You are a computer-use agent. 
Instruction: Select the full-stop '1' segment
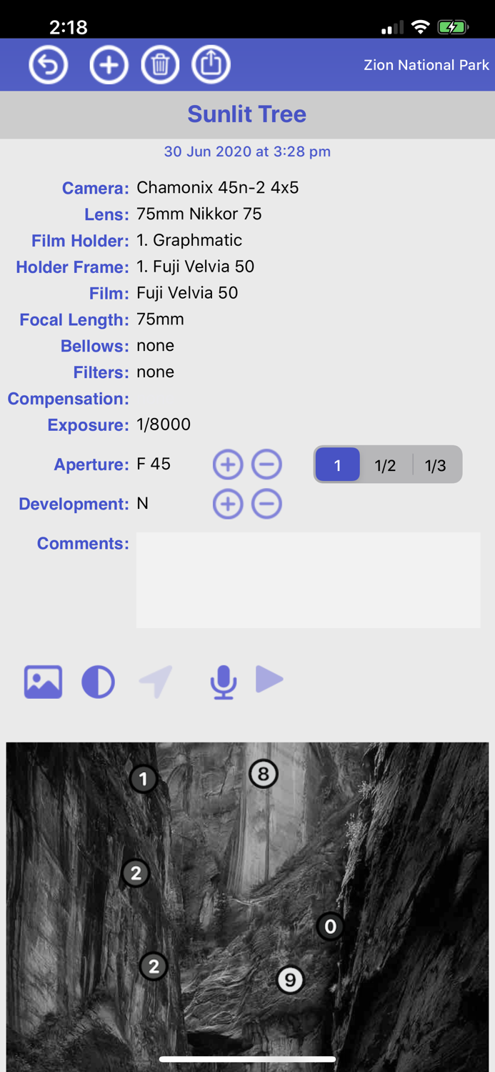337,464
